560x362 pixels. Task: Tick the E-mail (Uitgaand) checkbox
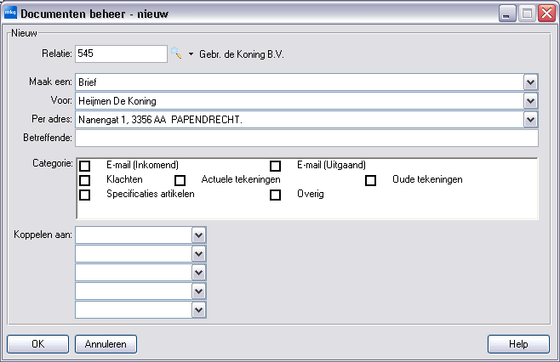click(275, 166)
